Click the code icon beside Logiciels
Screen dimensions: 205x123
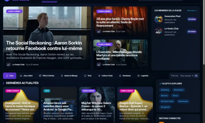click(138, 76)
